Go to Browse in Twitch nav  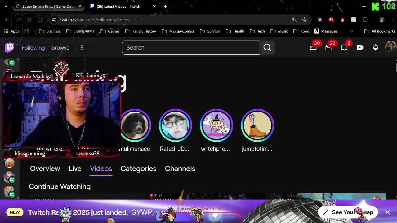pyautogui.click(x=60, y=48)
